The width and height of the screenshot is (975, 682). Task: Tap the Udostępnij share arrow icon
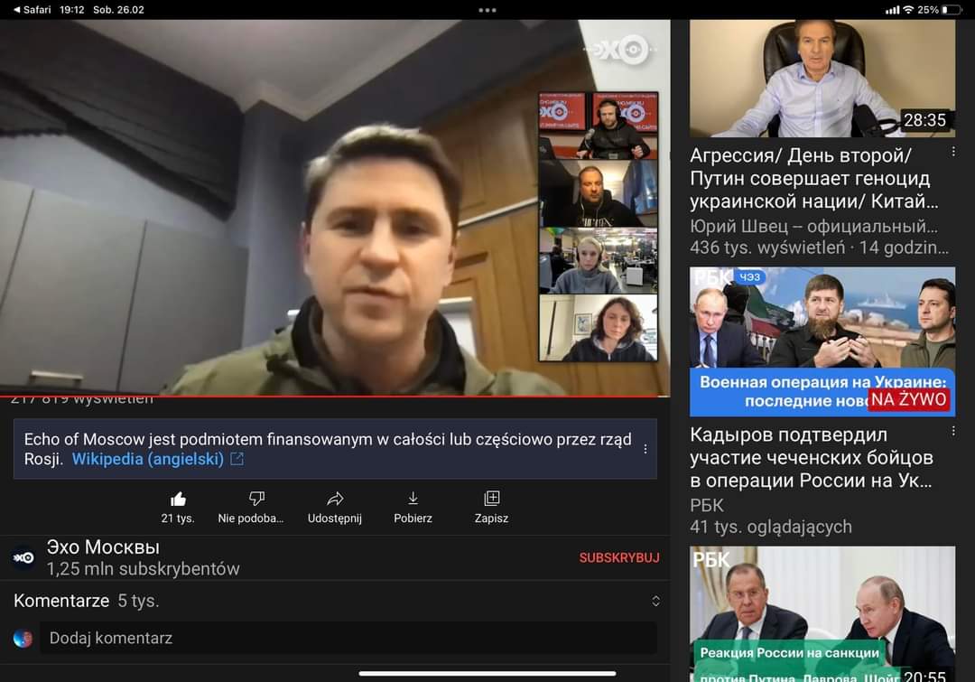tap(335, 499)
